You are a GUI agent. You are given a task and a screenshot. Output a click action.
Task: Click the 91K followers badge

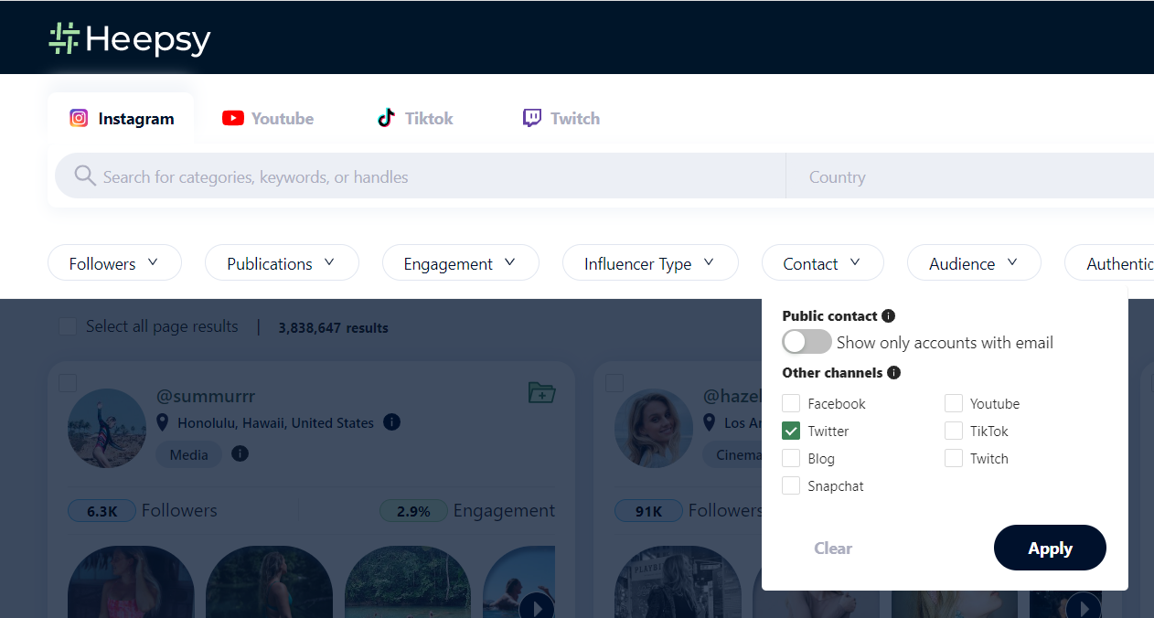click(x=648, y=511)
